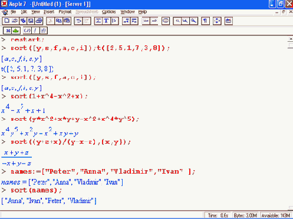
Task: Toggle the leaf active/inactive math button
Action: coord(16,31)
